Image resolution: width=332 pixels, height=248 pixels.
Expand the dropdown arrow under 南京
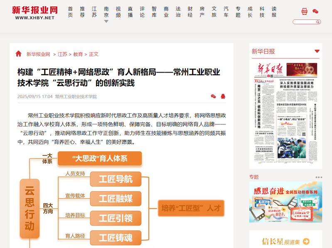106,21
